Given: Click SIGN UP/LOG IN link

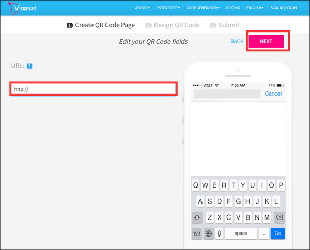Looking at the screenshot, I should click(x=288, y=8).
